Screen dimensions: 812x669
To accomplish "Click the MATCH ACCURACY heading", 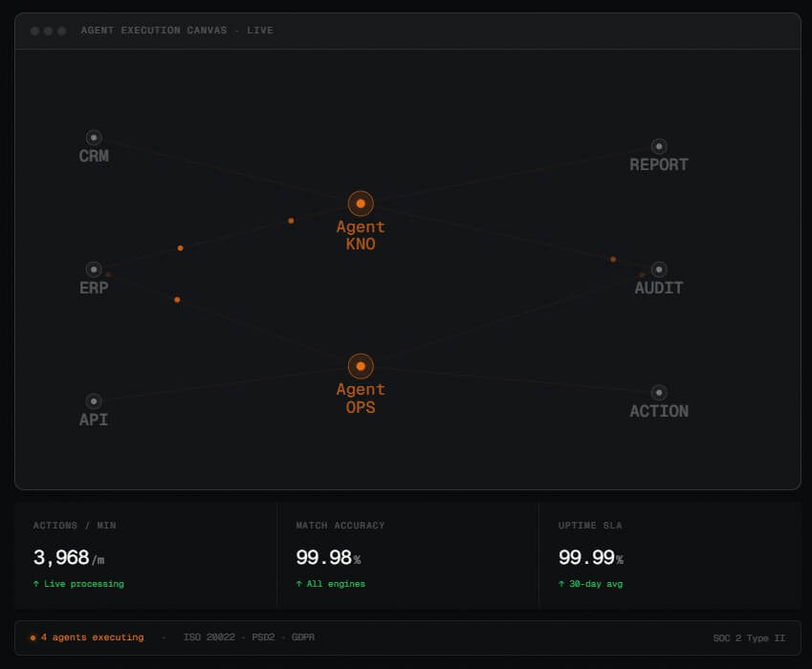I will 340,526.
